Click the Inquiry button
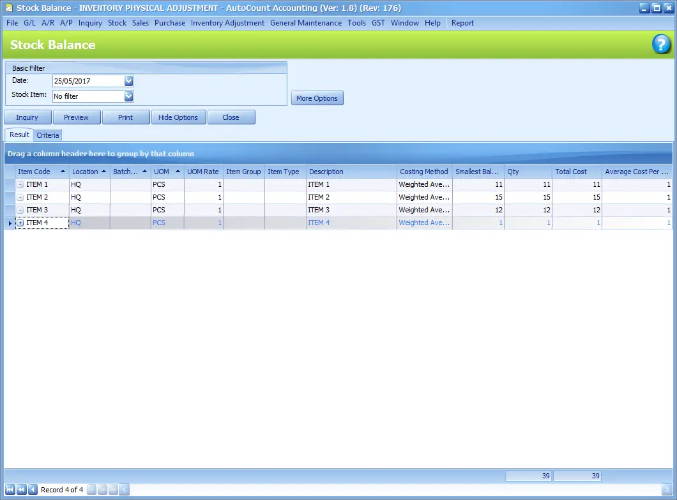This screenshot has width=677, height=500. click(27, 117)
